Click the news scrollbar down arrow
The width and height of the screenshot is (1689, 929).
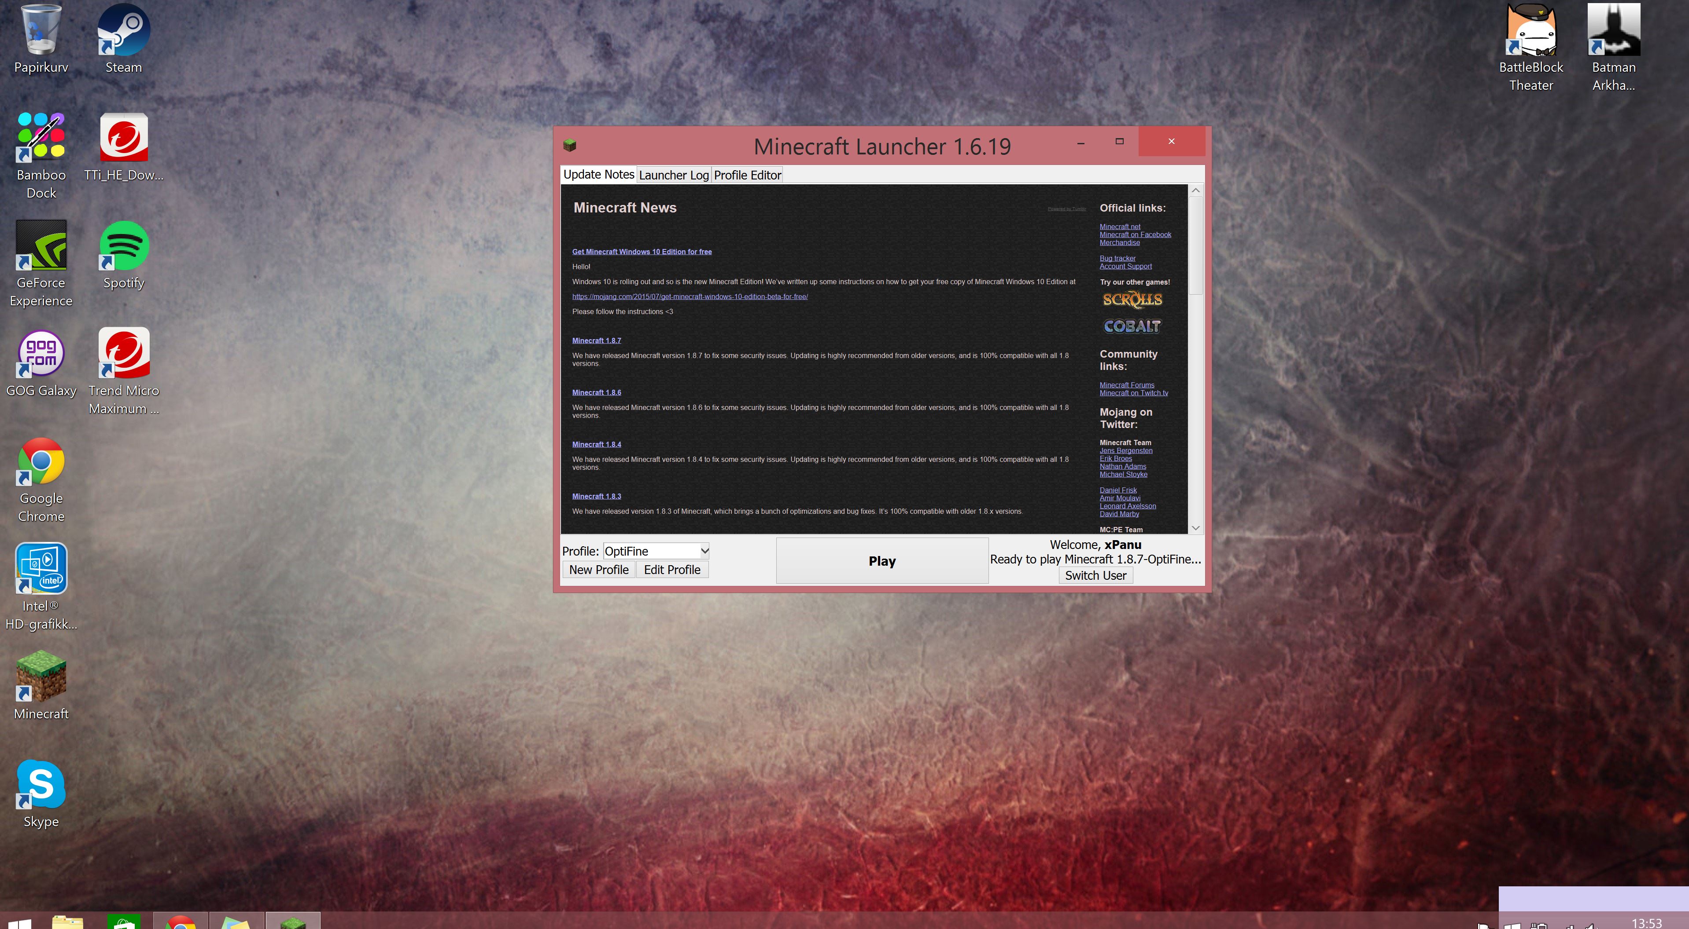[x=1195, y=527]
